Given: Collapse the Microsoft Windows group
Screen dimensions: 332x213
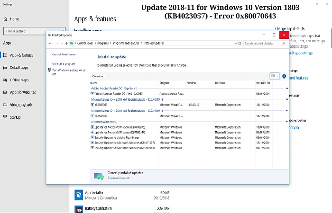Looking at the screenshot, I should pos(286,122).
